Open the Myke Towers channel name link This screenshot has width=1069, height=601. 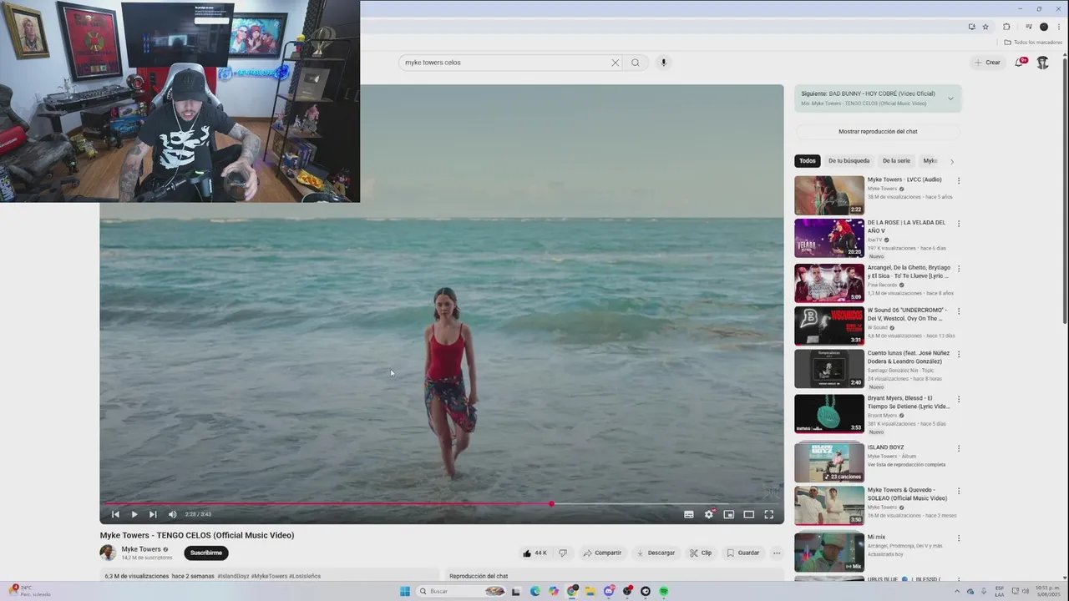tap(141, 549)
